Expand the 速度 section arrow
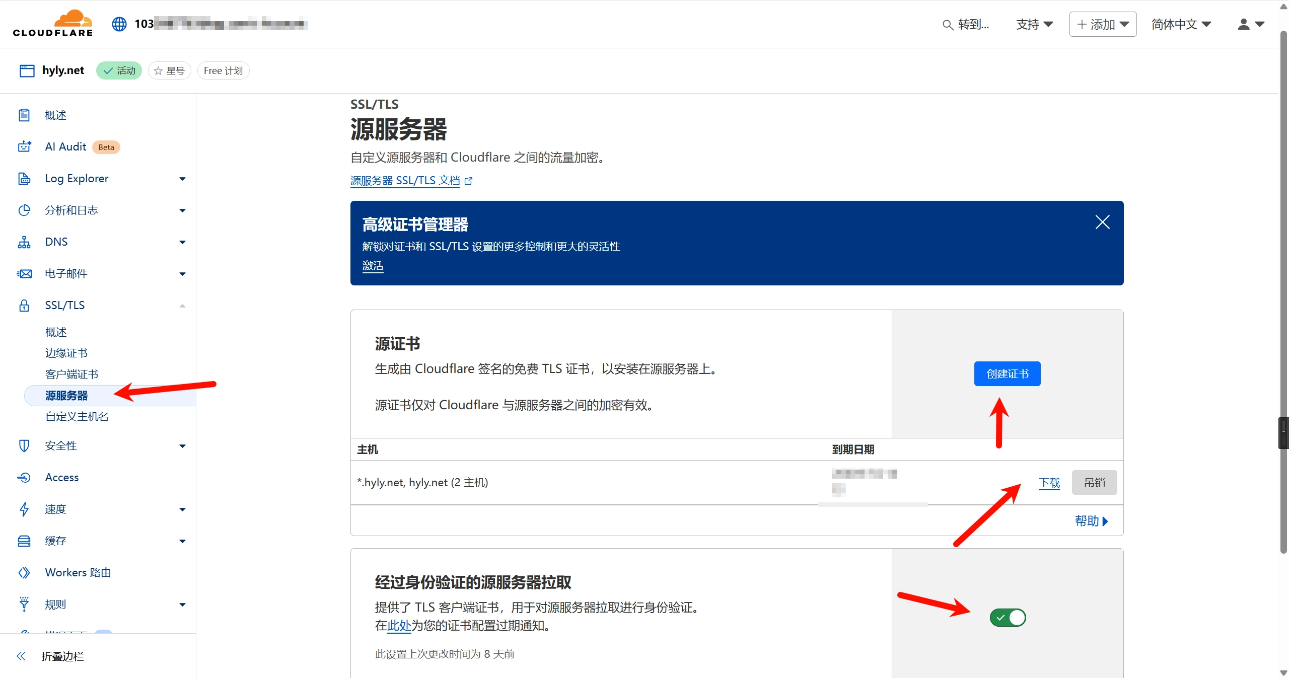Viewport: 1289px width, 678px height. click(183, 509)
